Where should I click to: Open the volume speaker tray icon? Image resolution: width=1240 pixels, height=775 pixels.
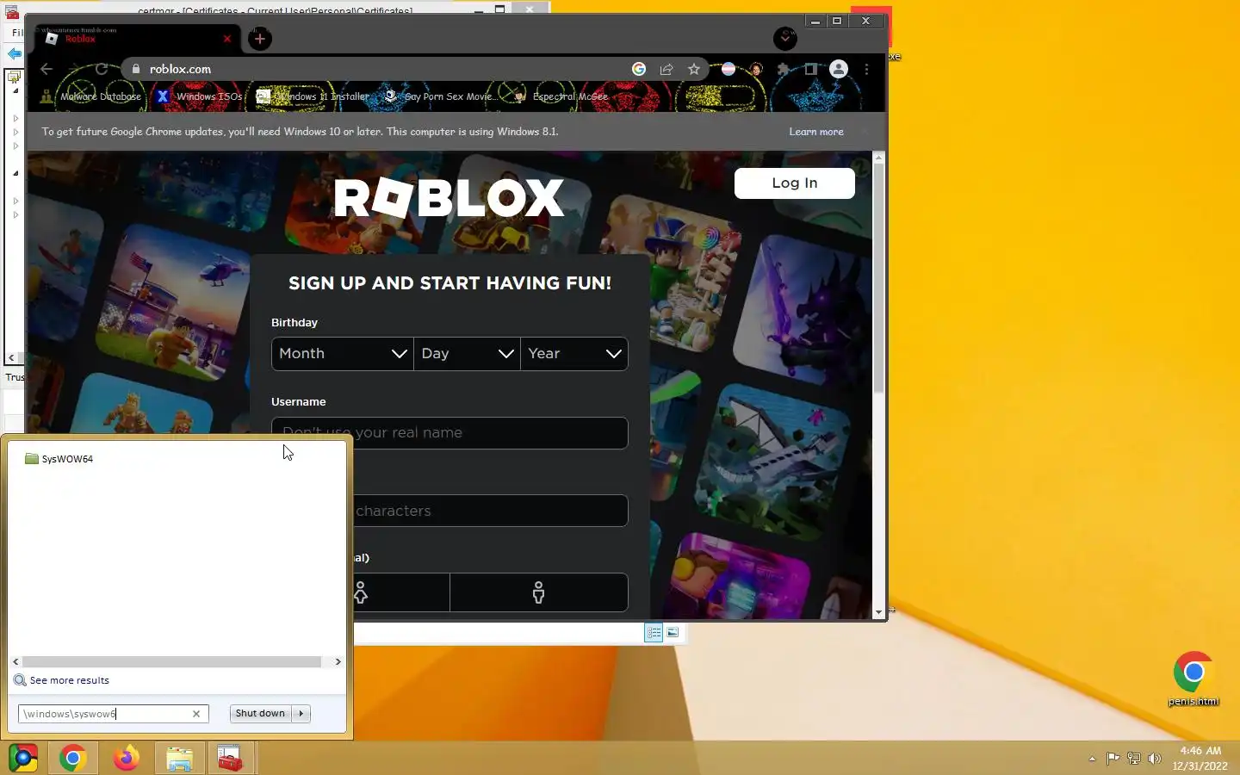click(1155, 759)
